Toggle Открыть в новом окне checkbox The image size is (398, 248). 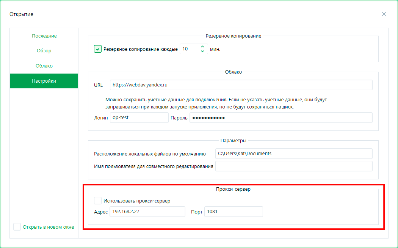tap(17, 227)
